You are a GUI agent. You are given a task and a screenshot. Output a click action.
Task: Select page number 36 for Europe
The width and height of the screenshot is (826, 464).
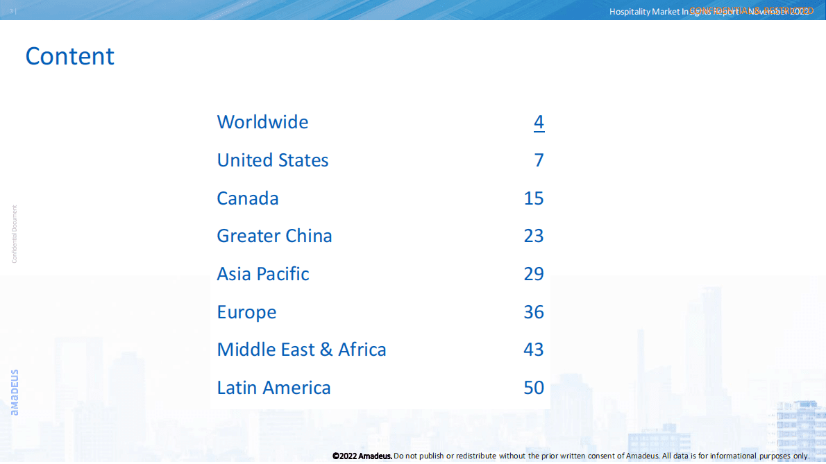(534, 312)
